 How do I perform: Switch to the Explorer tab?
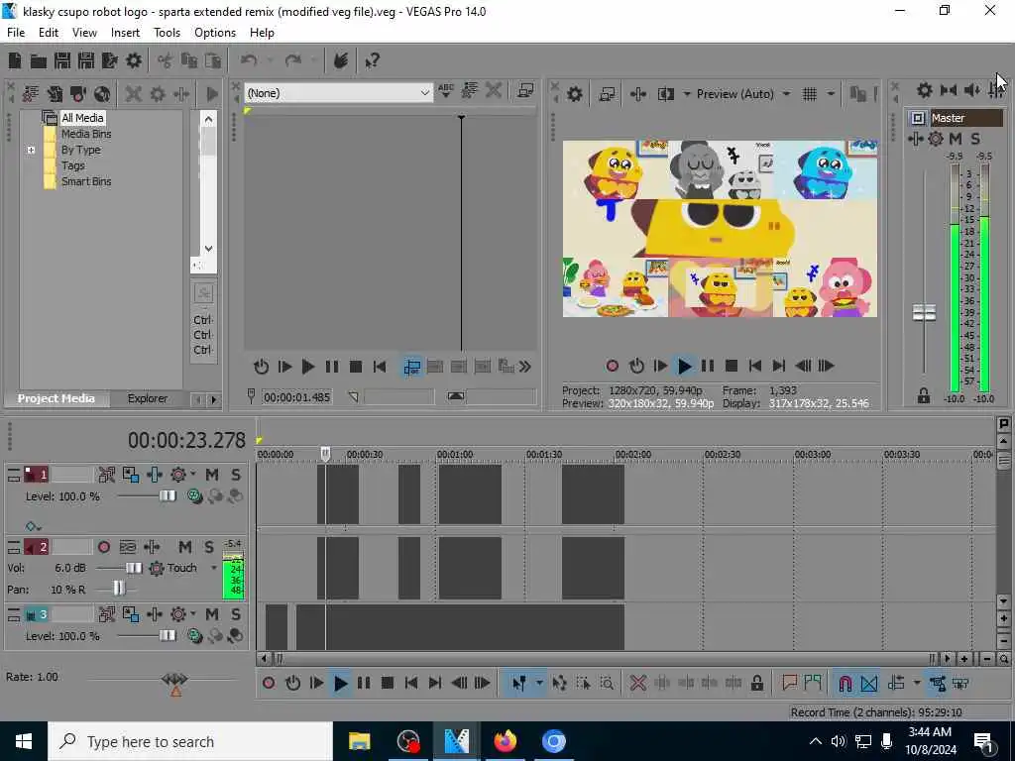148,398
